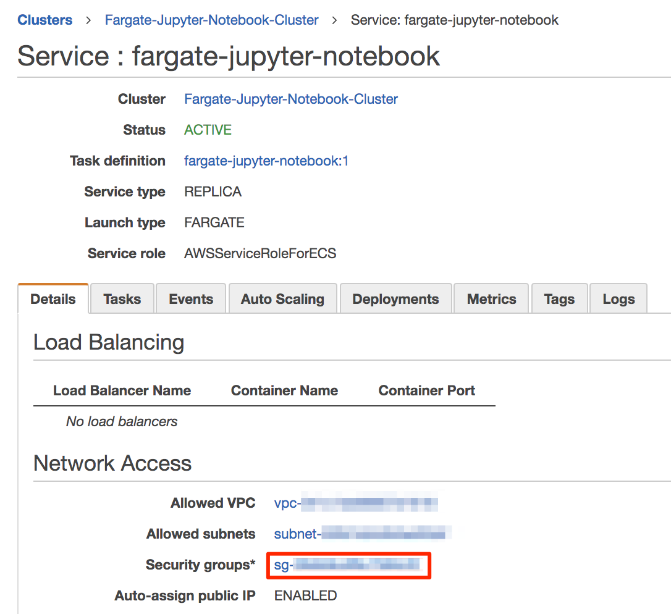Viewport: 671px width, 614px height.
Task: Open the Tags tab
Action: coord(559,298)
